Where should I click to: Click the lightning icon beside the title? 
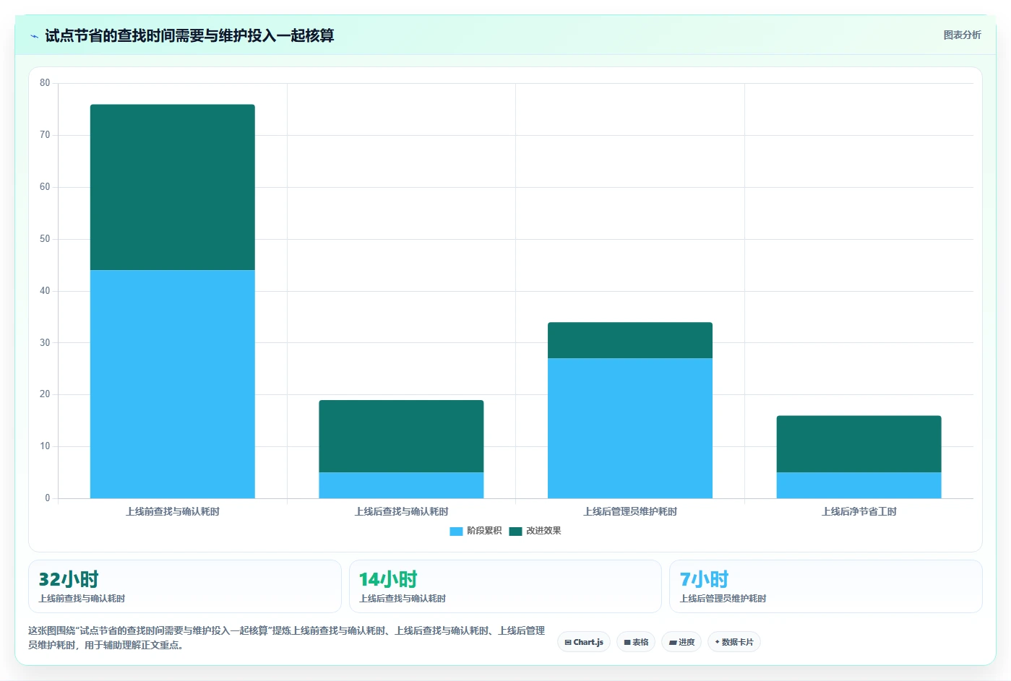[34, 36]
